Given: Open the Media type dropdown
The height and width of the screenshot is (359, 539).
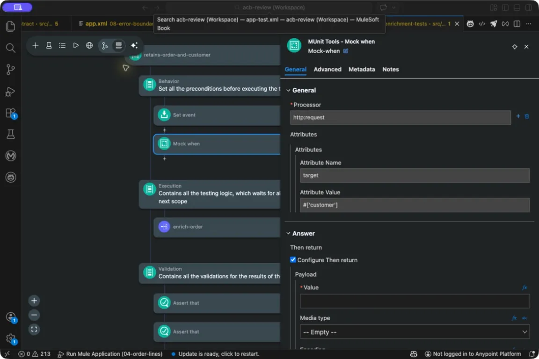Looking at the screenshot, I should pyautogui.click(x=415, y=332).
